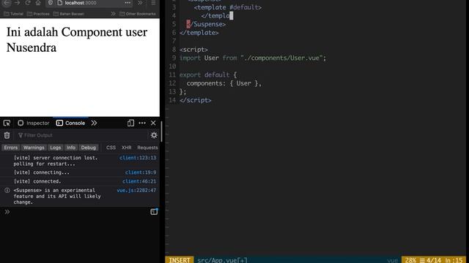
Task: Clear console output with trash icon
Action: pyautogui.click(x=7, y=135)
